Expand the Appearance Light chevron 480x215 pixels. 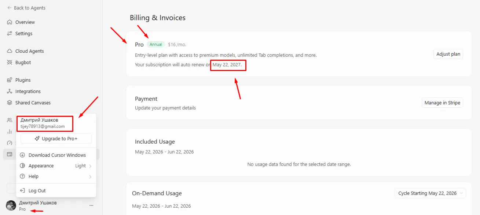coord(90,166)
